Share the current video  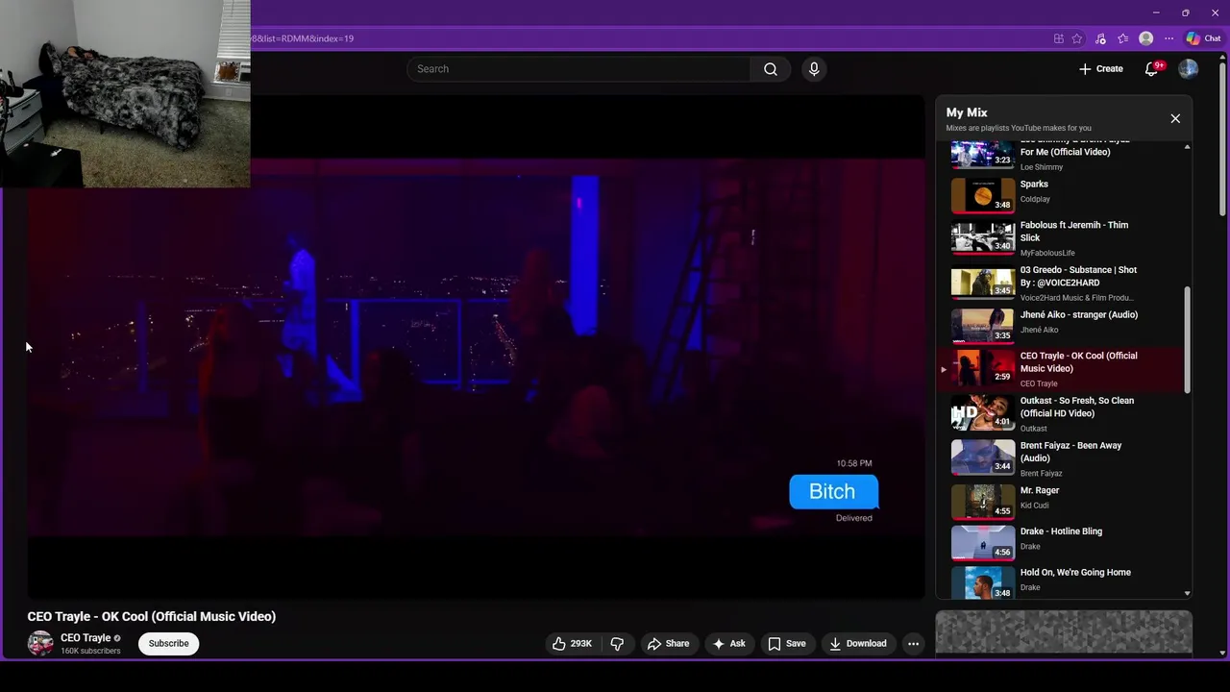668,644
